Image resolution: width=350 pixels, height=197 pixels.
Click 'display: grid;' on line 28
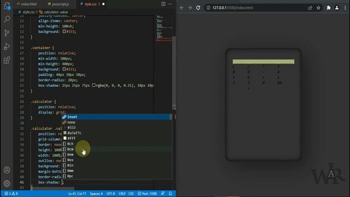(52, 112)
